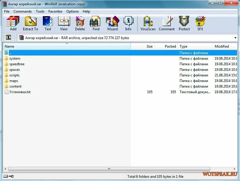This screenshot has width=240, height=181.
Task: Select the system folder icon
Action: coord(6,58)
